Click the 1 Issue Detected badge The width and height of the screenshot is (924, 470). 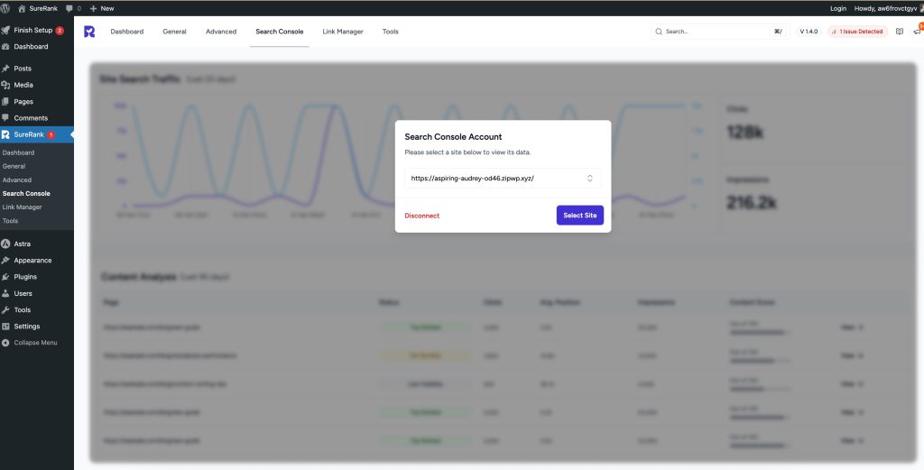[x=857, y=32]
